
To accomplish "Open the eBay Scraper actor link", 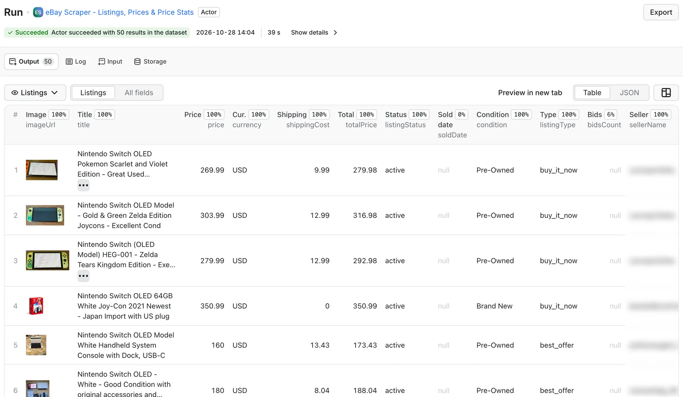I will click(120, 12).
